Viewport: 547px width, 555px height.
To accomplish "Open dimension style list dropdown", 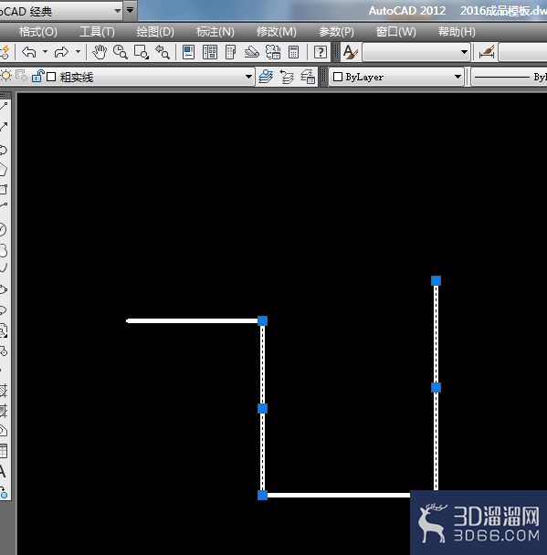I will [x=523, y=52].
